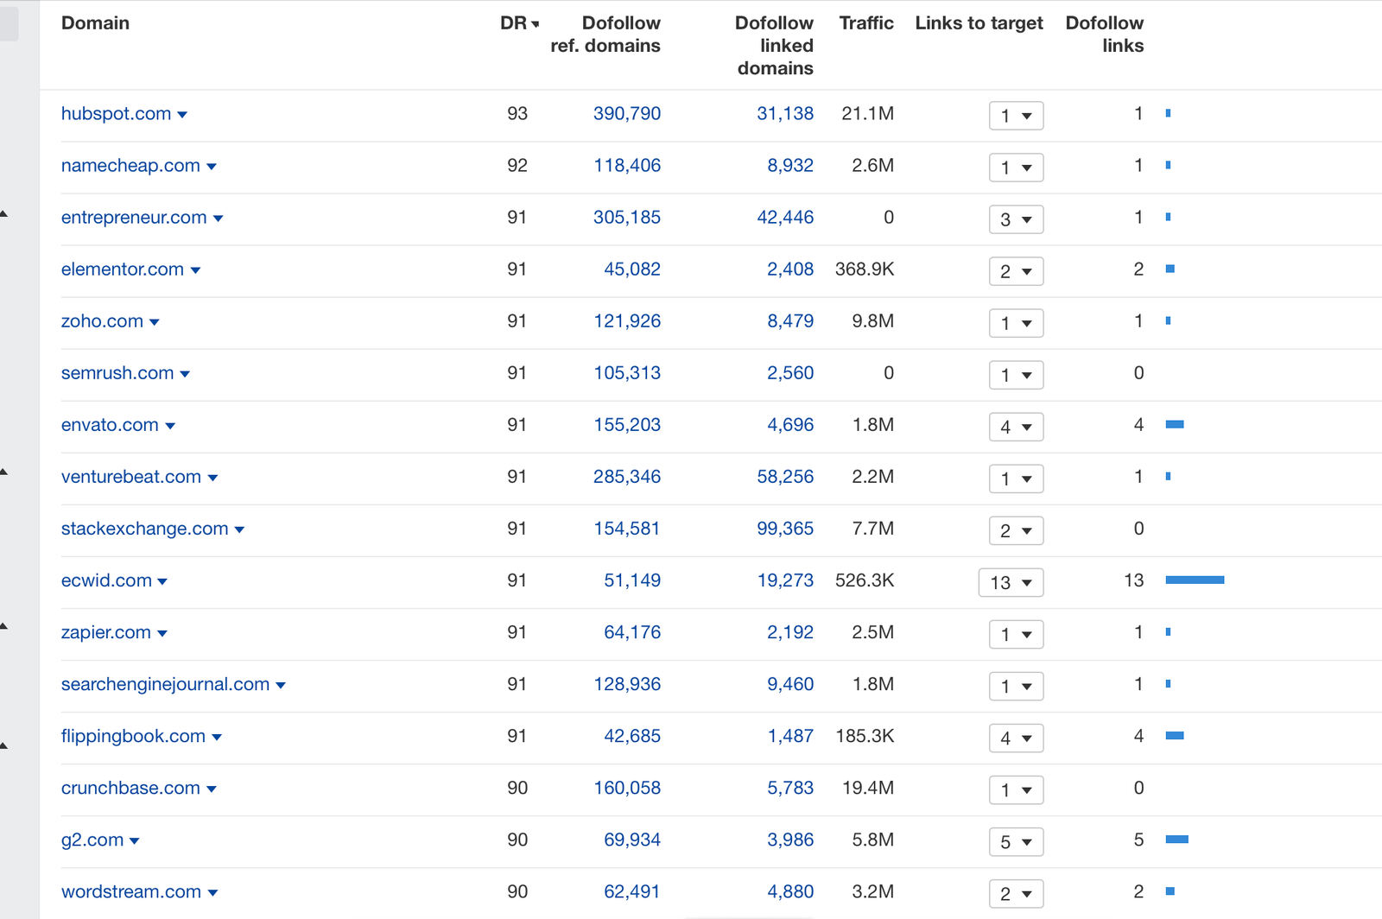The width and height of the screenshot is (1382, 919).
Task: Open searchenginejournal.com's 9,460 linked domains
Action: (790, 684)
